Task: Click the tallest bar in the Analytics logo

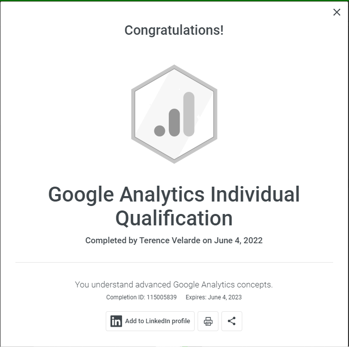Action: [189, 114]
